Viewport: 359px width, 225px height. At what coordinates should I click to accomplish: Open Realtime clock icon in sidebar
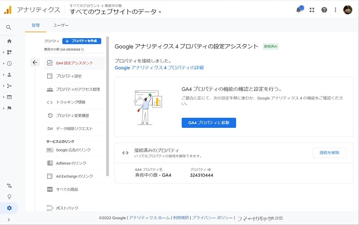pyautogui.click(x=9, y=64)
